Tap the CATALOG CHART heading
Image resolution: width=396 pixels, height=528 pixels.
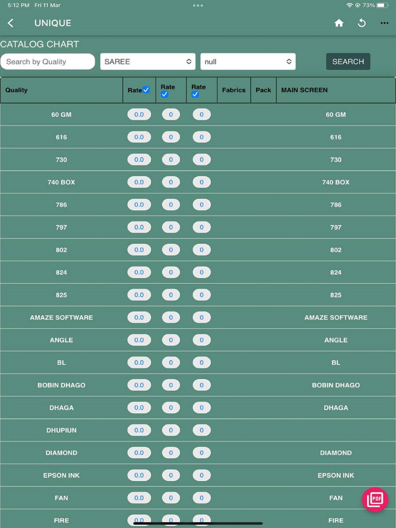click(x=40, y=44)
